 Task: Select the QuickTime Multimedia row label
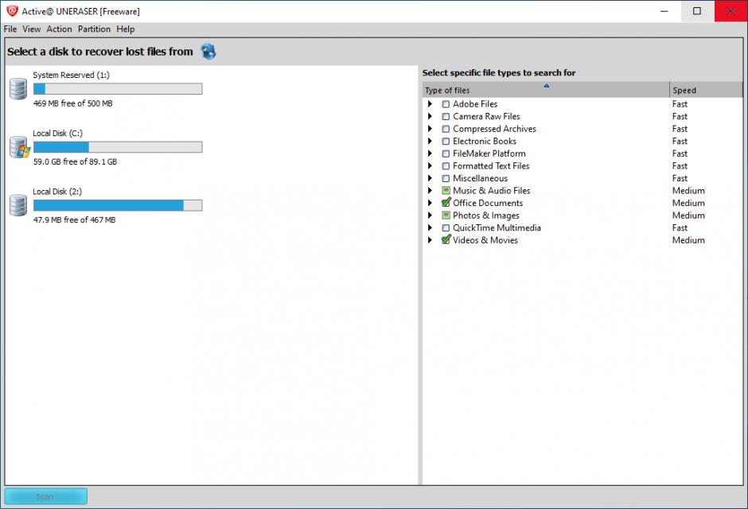click(x=497, y=227)
